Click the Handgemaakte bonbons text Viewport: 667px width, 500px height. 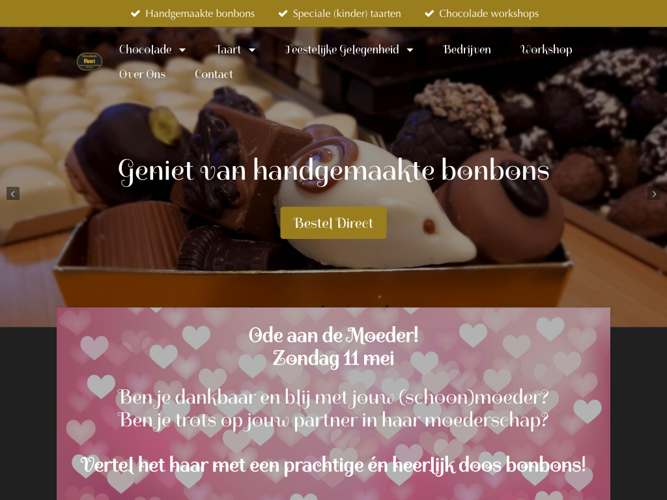200,14
